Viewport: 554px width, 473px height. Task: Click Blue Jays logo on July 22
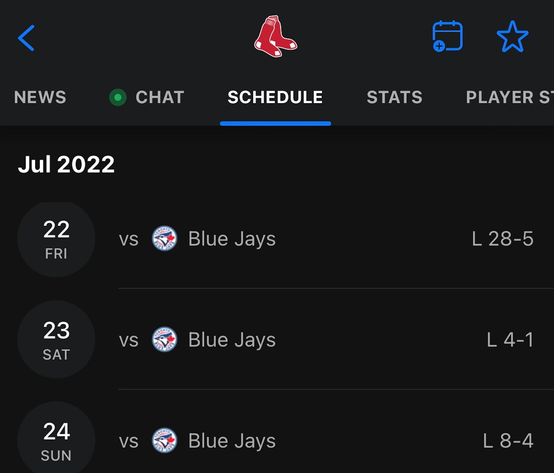[x=164, y=239]
